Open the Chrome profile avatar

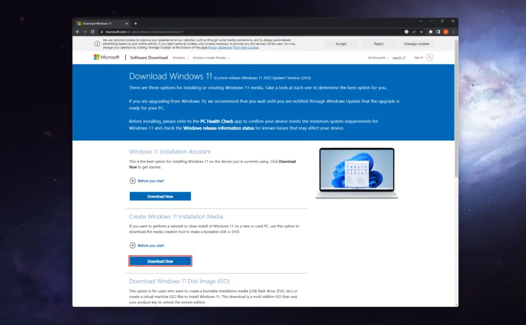pos(446,32)
